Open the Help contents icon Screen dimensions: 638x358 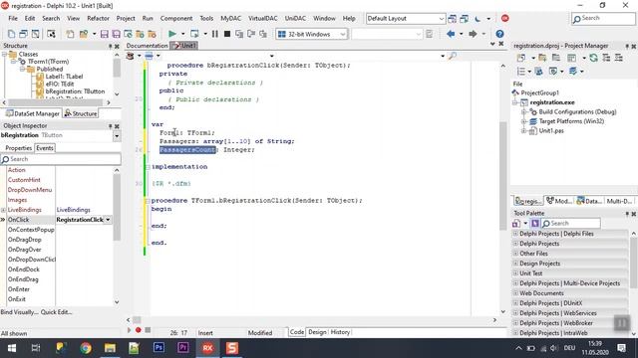point(499,34)
